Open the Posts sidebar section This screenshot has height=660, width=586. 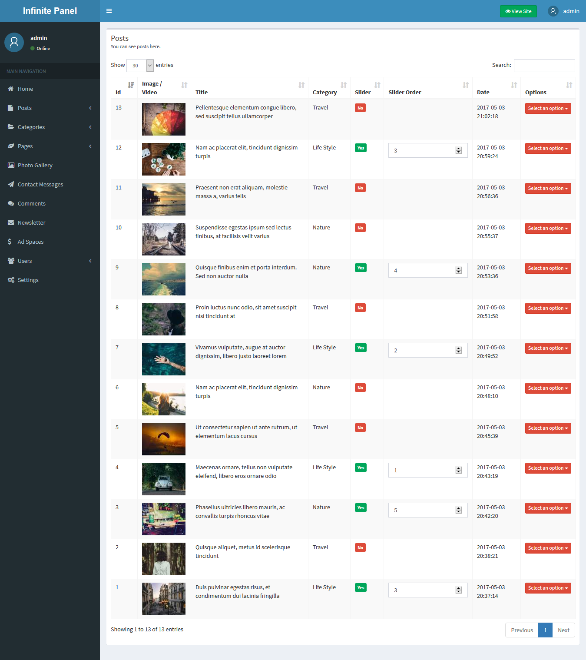[x=24, y=108]
